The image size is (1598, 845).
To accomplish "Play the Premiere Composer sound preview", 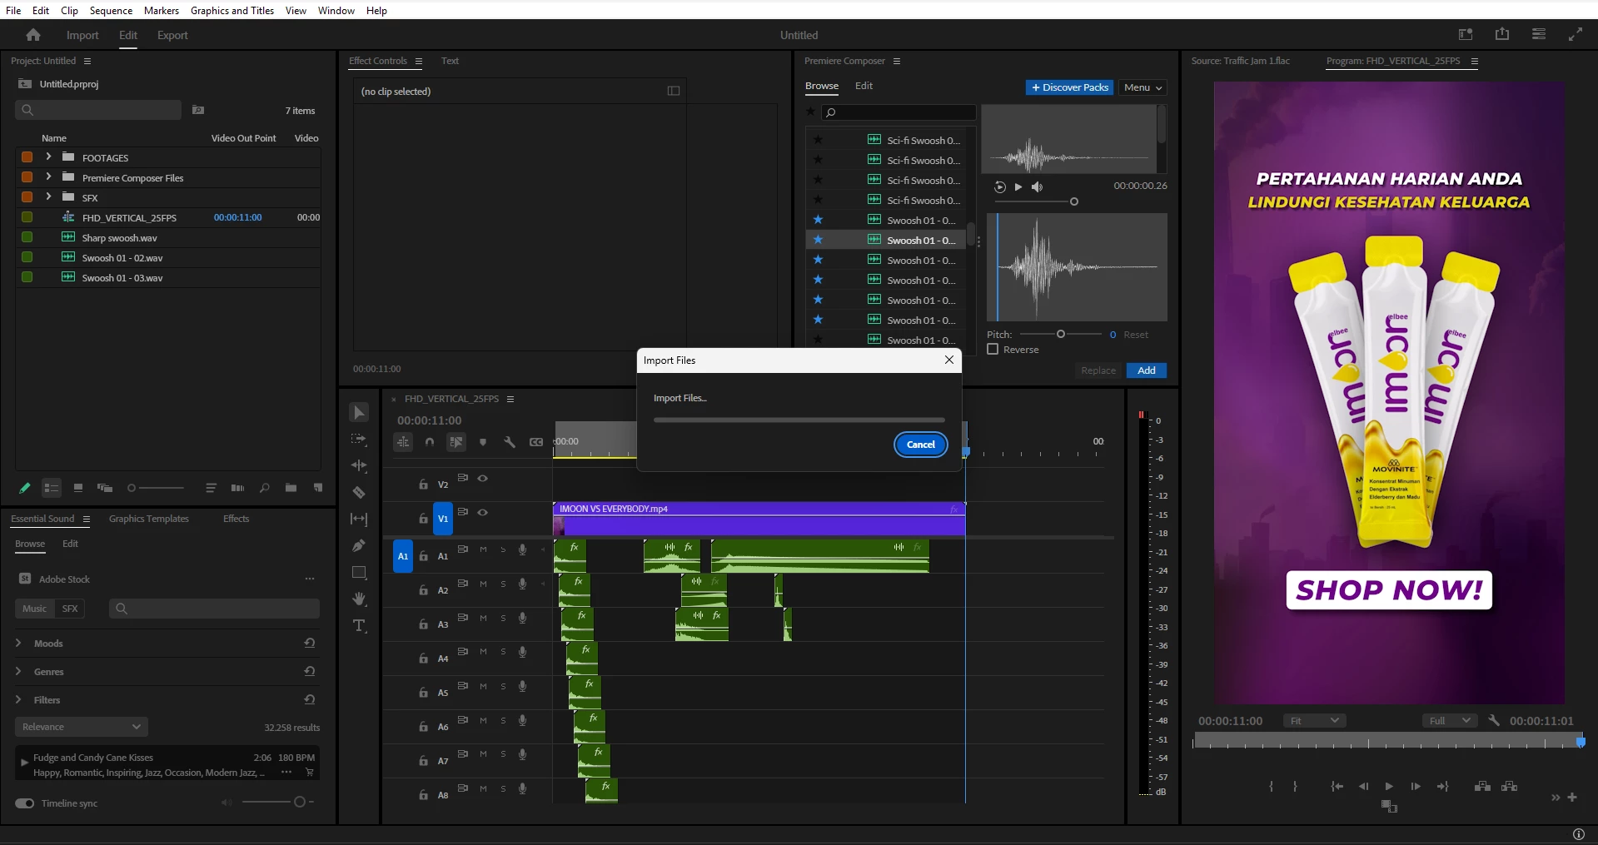I will (x=1018, y=187).
